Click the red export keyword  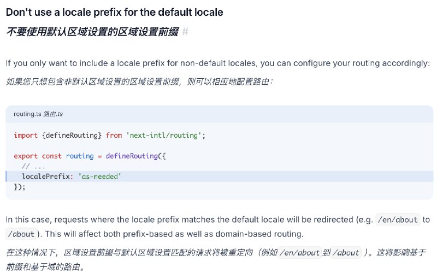point(26,156)
